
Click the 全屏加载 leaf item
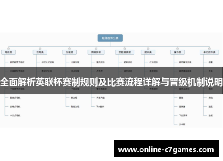click(x=75, y=62)
